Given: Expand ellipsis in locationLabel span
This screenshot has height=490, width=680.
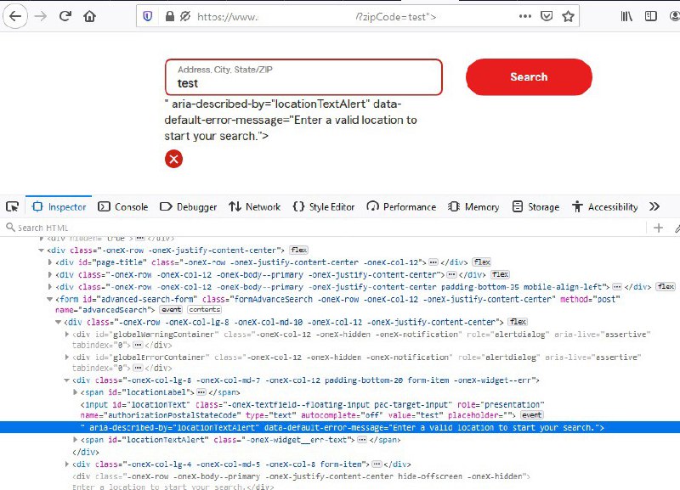Looking at the screenshot, I should pyautogui.click(x=201, y=392).
